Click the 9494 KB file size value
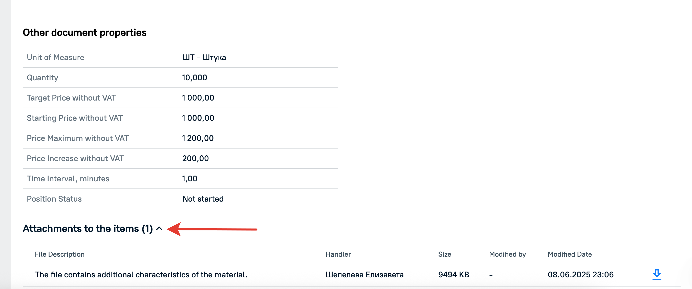Viewport: 692px width, 289px height. pos(453,275)
